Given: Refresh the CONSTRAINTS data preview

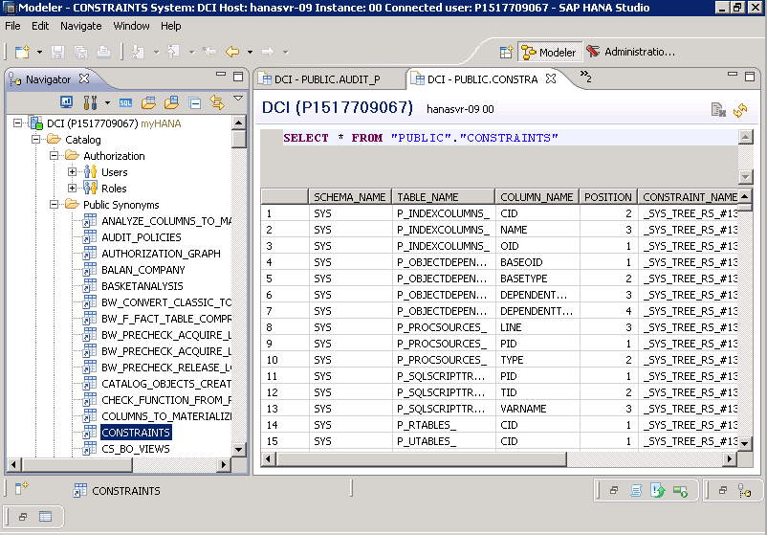Looking at the screenshot, I should (739, 110).
